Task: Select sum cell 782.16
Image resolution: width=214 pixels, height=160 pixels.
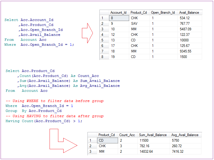Action: [154, 146]
